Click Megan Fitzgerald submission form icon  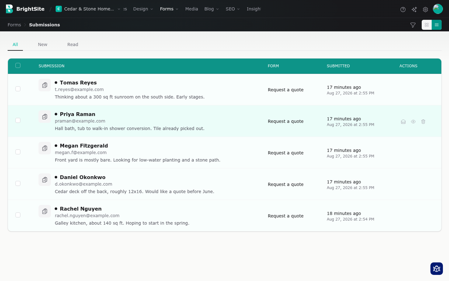45,148
